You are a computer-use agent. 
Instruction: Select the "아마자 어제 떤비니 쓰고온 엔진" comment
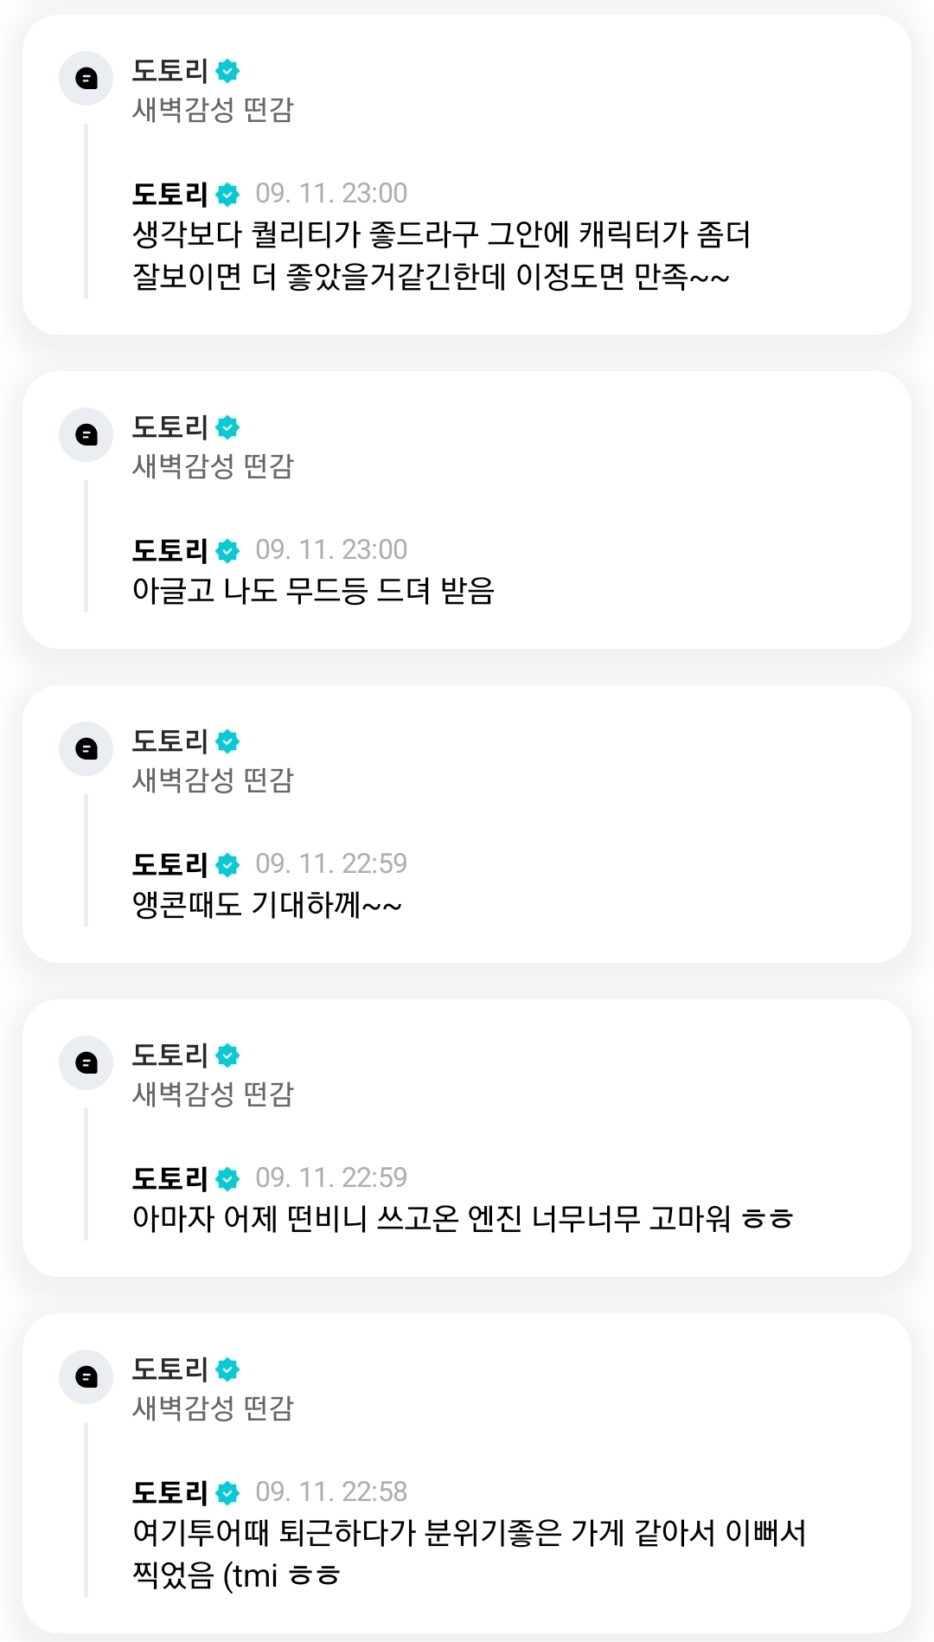click(x=463, y=1219)
